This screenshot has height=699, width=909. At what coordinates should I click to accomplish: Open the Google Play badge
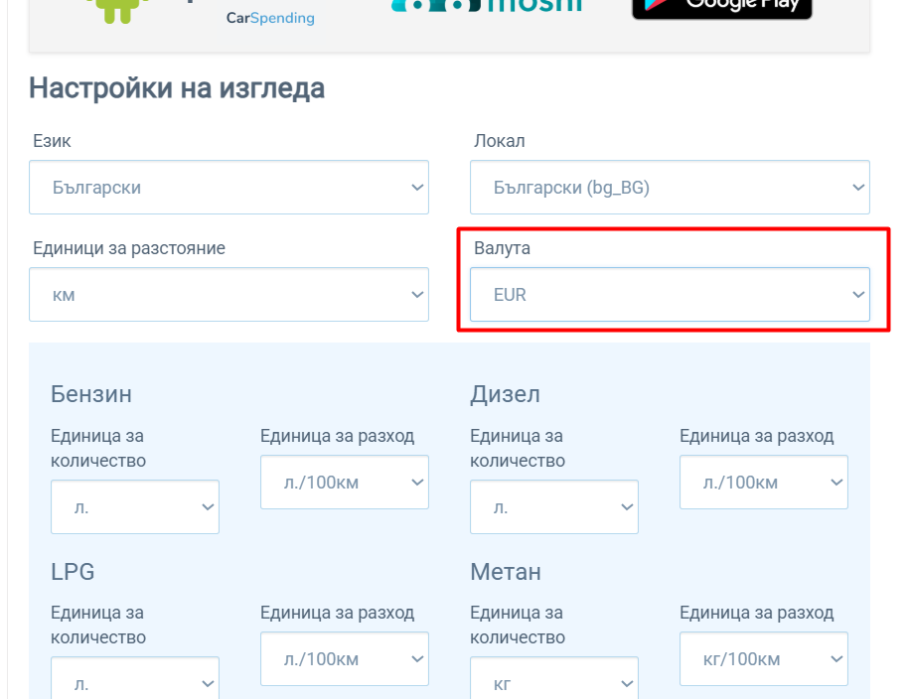721,8
